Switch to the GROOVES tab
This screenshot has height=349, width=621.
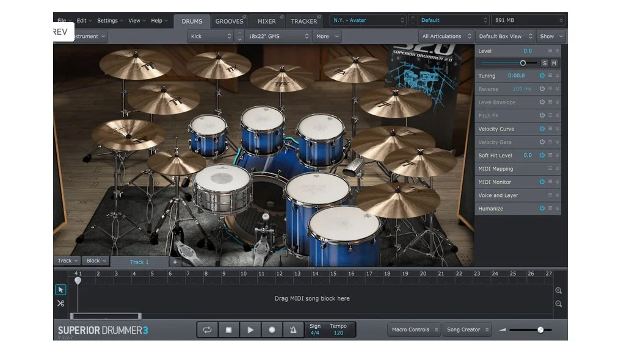coord(230,21)
